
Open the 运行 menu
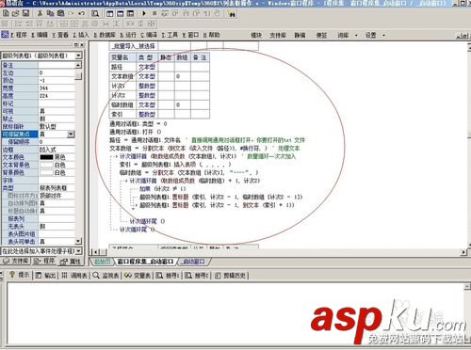(x=128, y=35)
